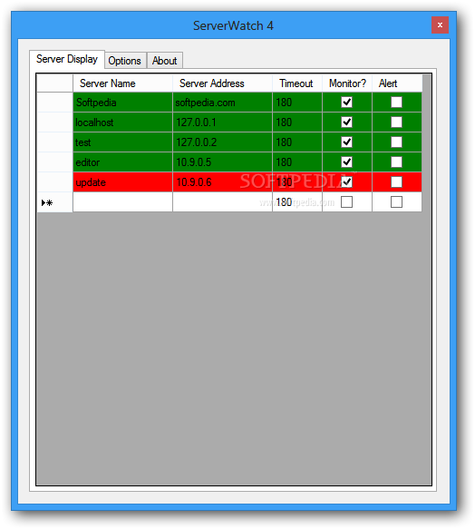Image resolution: width=475 pixels, height=529 pixels.
Task: Select the softpedia.com address cell
Action: tap(222, 103)
